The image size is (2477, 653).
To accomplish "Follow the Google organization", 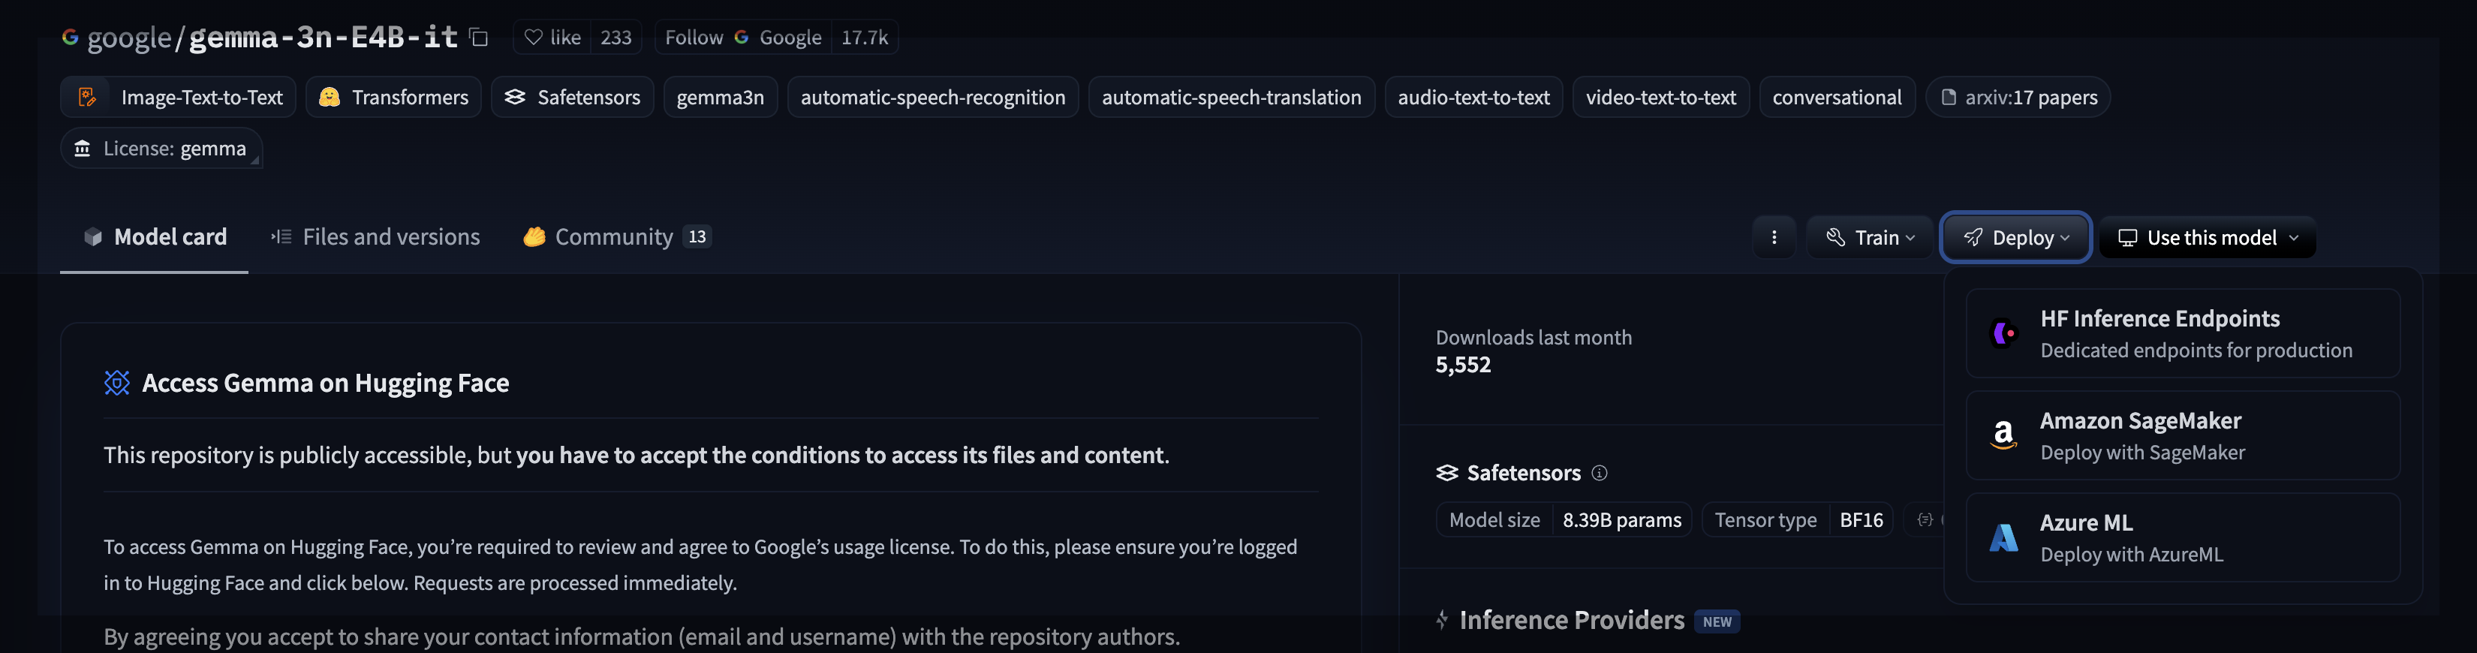I will tap(694, 38).
